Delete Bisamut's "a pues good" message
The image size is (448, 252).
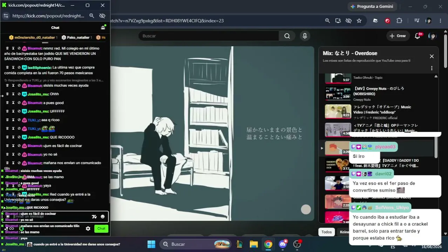pos(7,103)
